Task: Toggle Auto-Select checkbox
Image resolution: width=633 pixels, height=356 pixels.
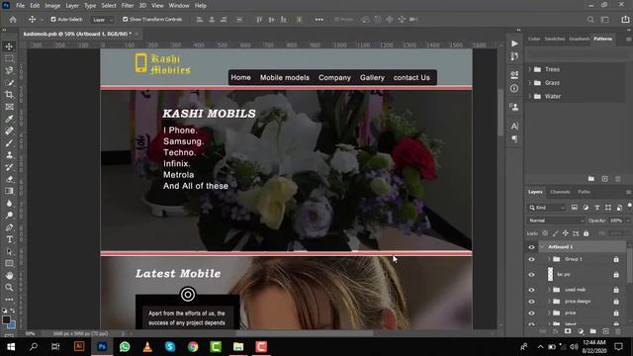Action: click(53, 20)
